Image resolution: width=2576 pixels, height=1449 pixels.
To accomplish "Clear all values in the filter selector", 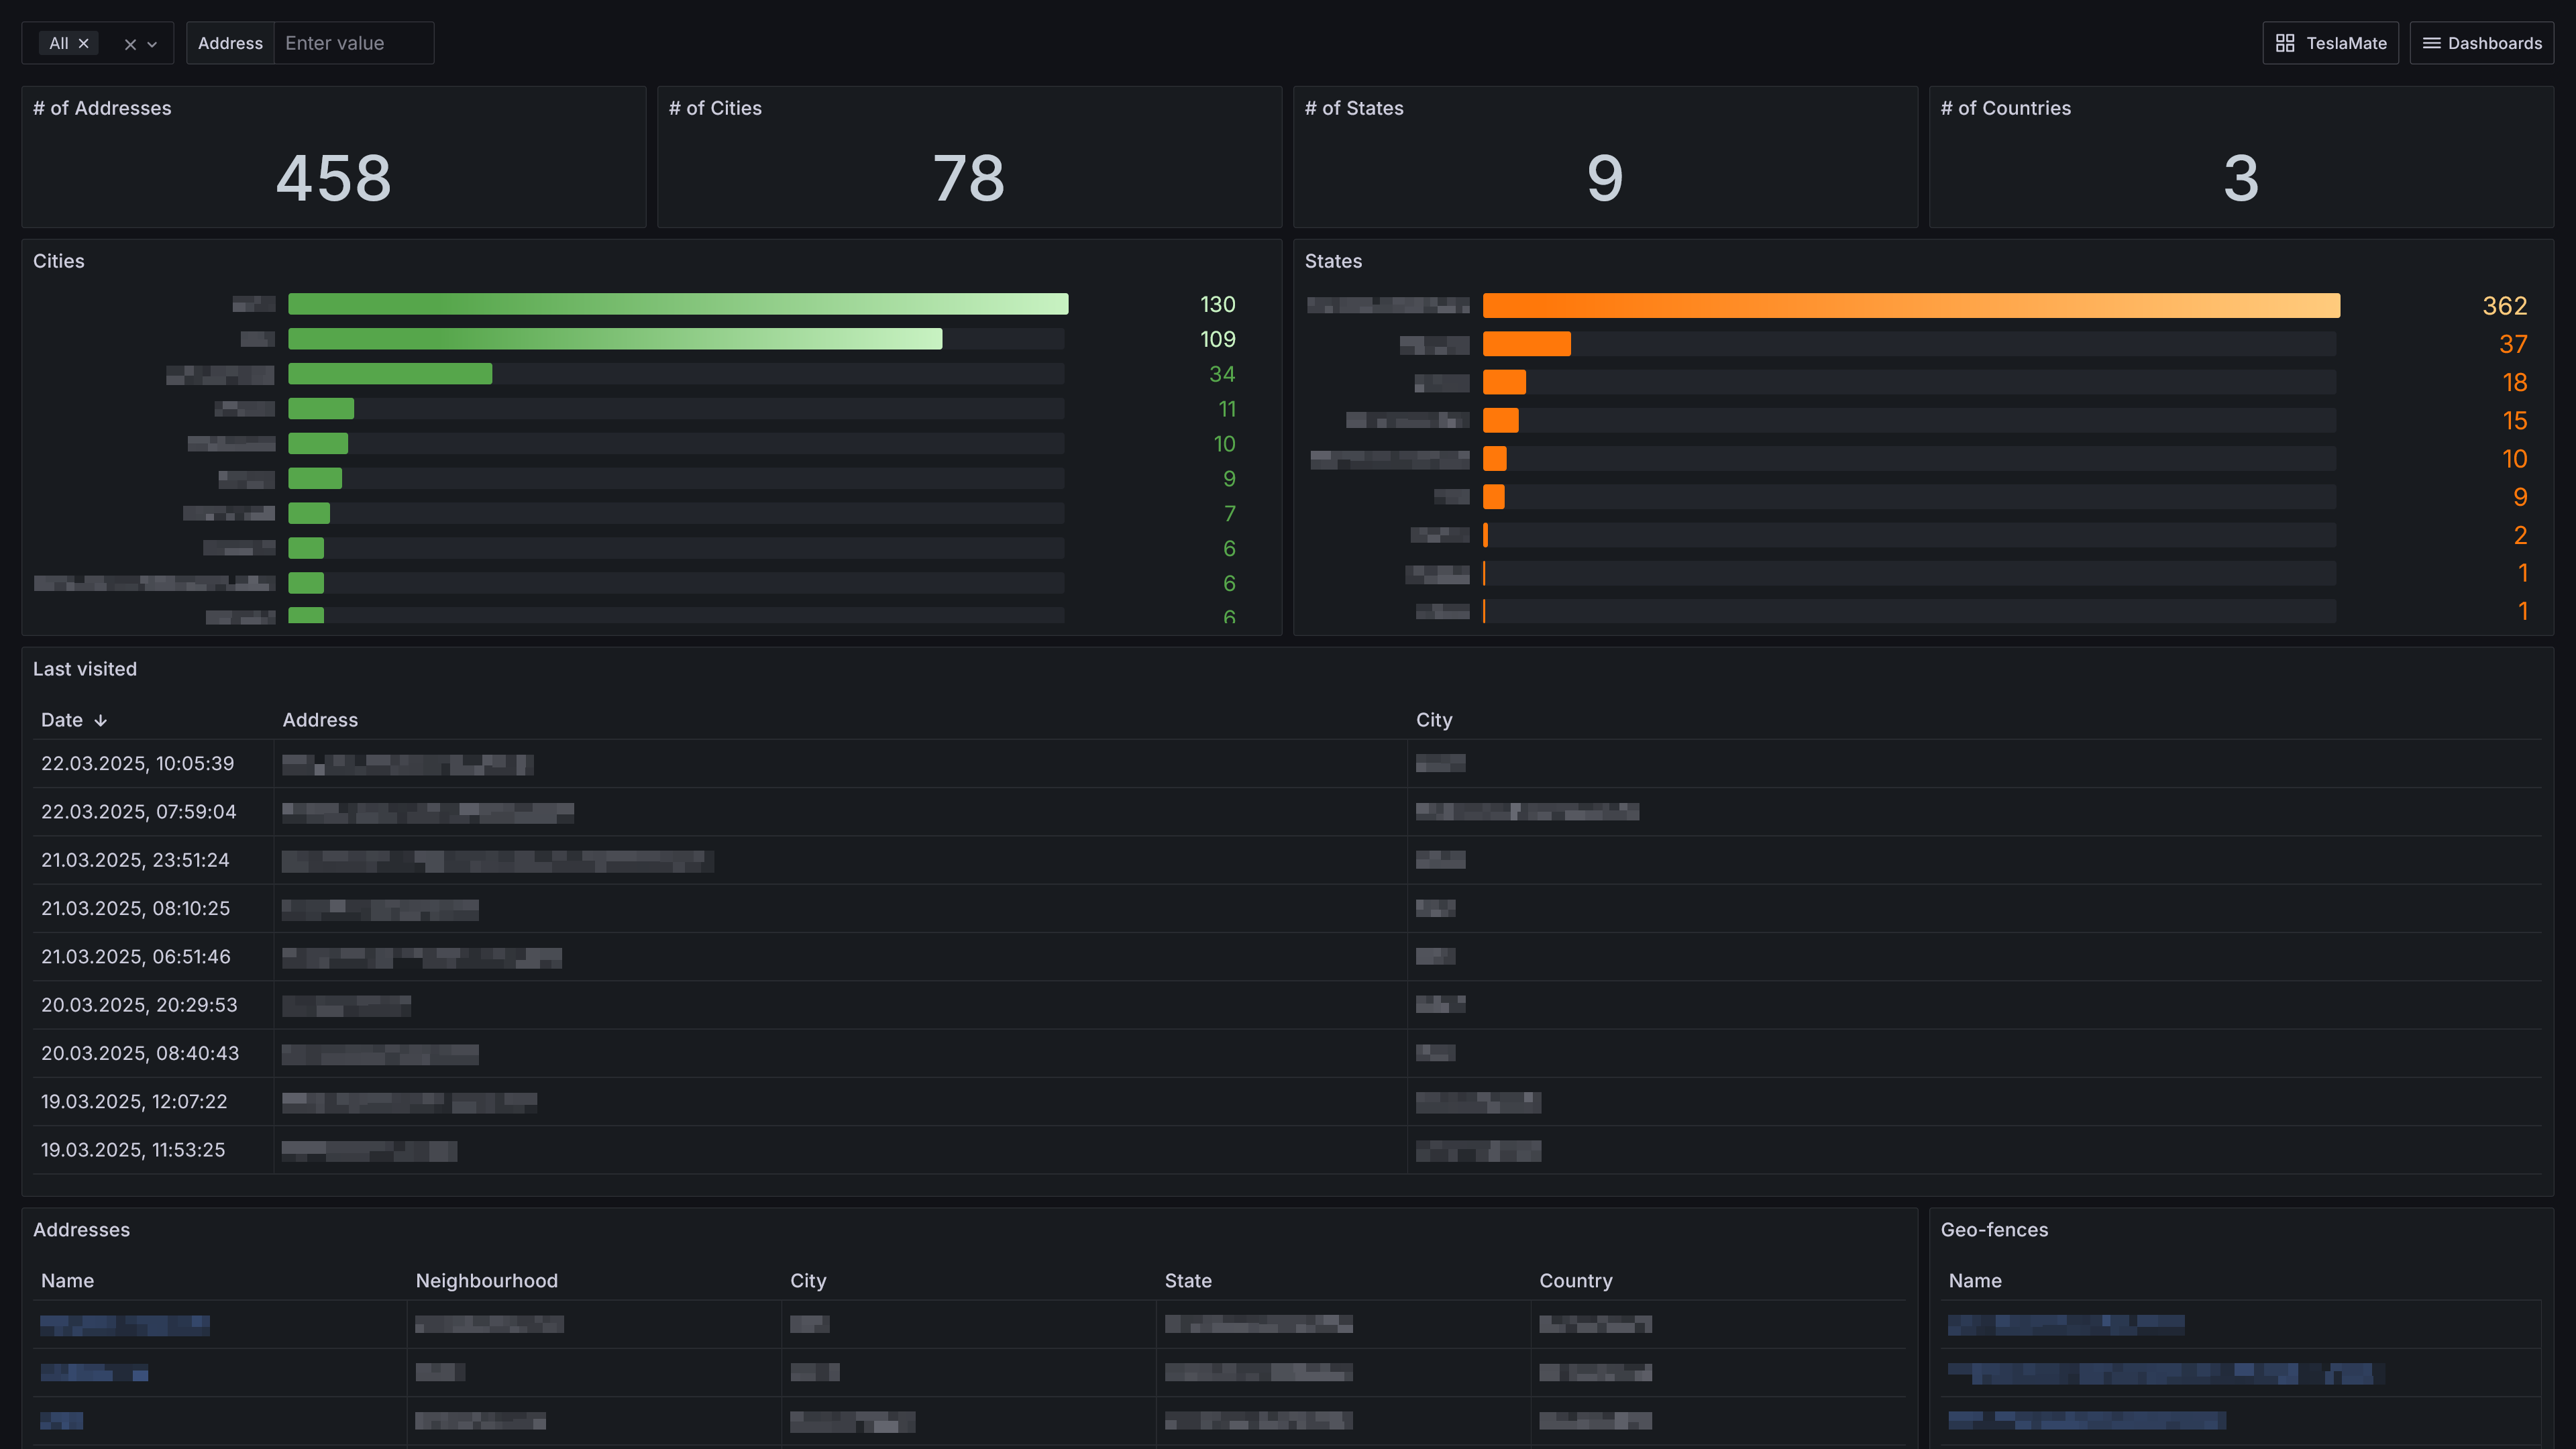I will click(x=130, y=44).
